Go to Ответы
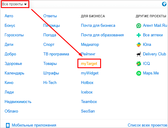Image resolution: width=168 pixels, height=128 pixels. [50, 16]
